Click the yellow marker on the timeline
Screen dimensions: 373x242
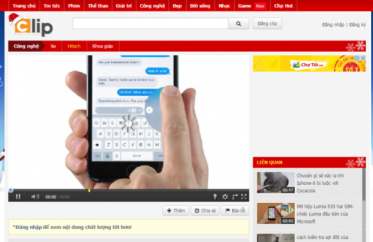pos(89,190)
